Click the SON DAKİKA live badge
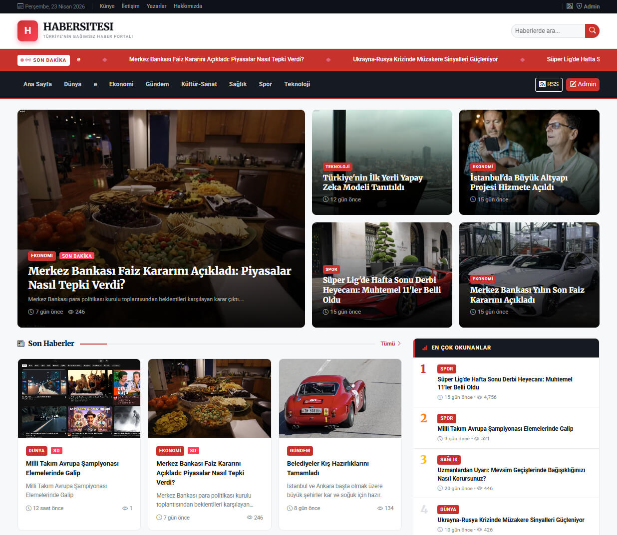The width and height of the screenshot is (617, 535). (43, 60)
